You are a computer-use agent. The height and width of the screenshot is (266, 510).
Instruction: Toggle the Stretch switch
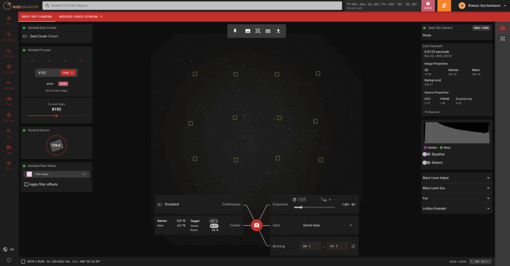[x=426, y=162]
